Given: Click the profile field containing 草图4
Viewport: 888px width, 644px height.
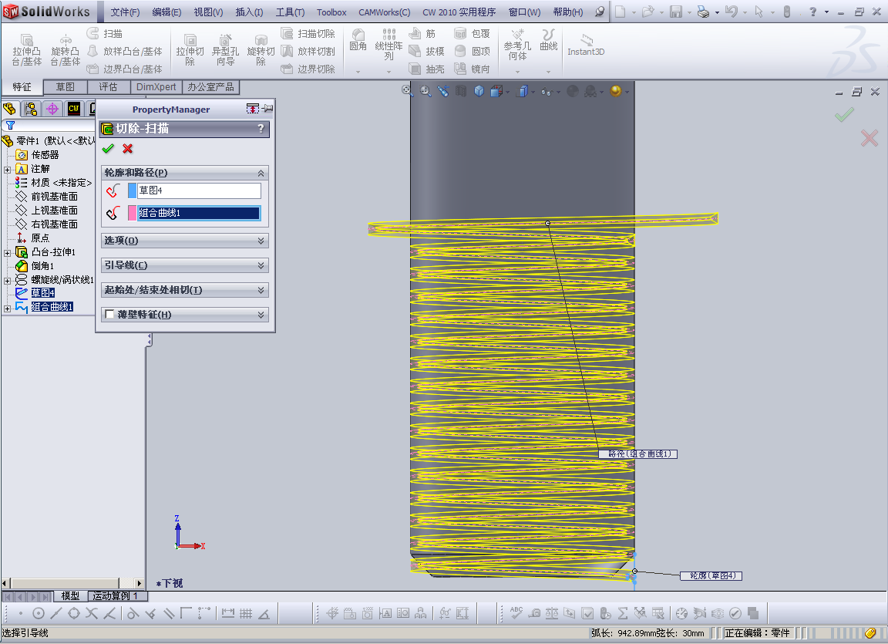Looking at the screenshot, I should pyautogui.click(x=200, y=191).
